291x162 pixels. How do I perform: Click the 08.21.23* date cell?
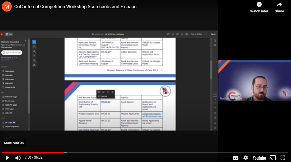tap(106, 52)
